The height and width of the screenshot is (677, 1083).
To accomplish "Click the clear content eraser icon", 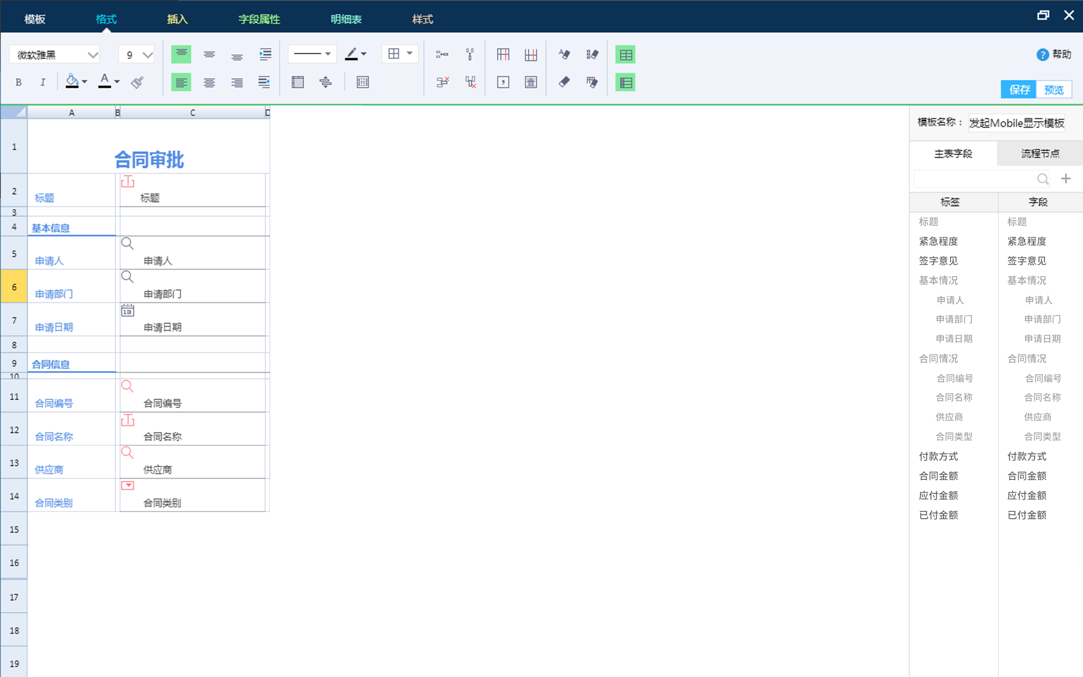I will [x=564, y=83].
